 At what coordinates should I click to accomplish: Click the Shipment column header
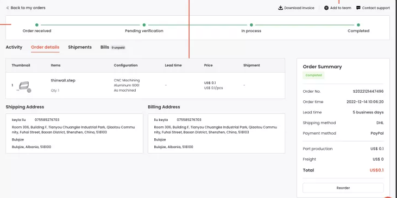coord(251,65)
